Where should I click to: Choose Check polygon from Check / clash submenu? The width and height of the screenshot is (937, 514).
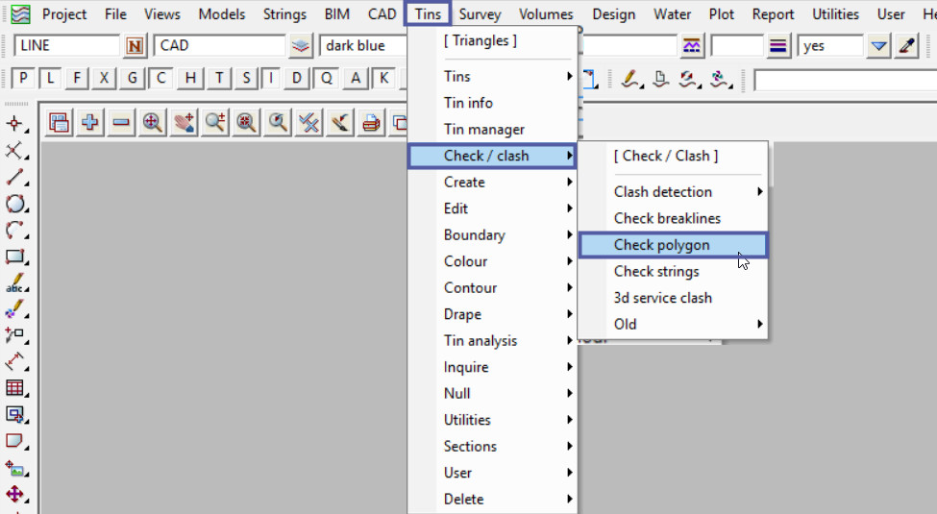pyautogui.click(x=672, y=245)
